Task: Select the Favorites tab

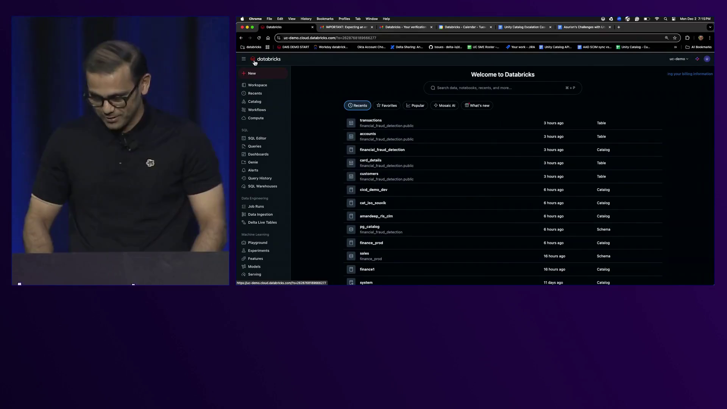Action: 387,106
